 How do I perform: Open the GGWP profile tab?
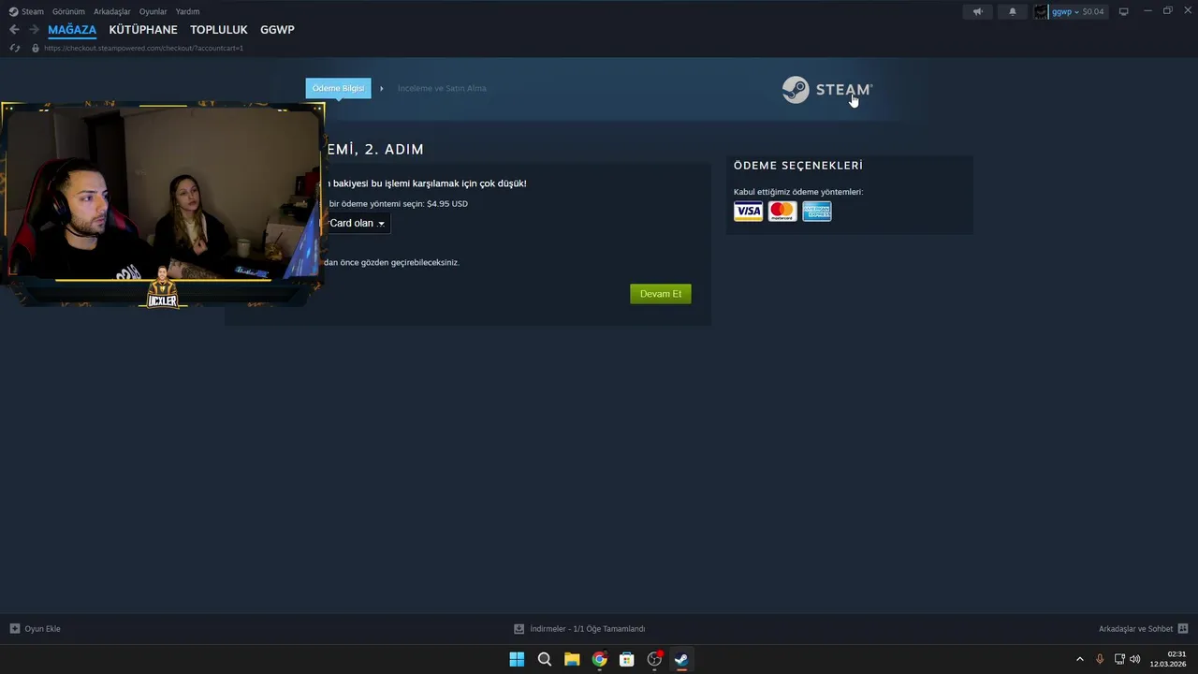277,30
